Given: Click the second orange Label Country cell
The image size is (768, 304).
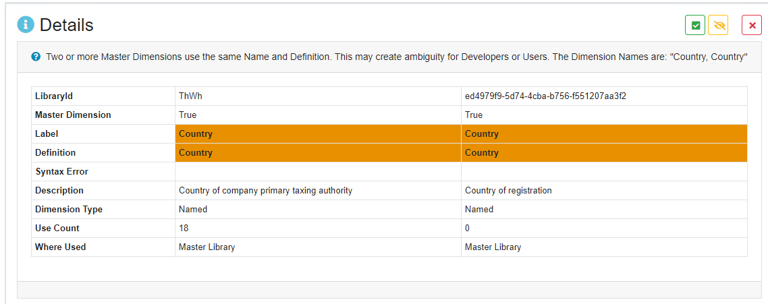Looking at the screenshot, I should (604, 134).
